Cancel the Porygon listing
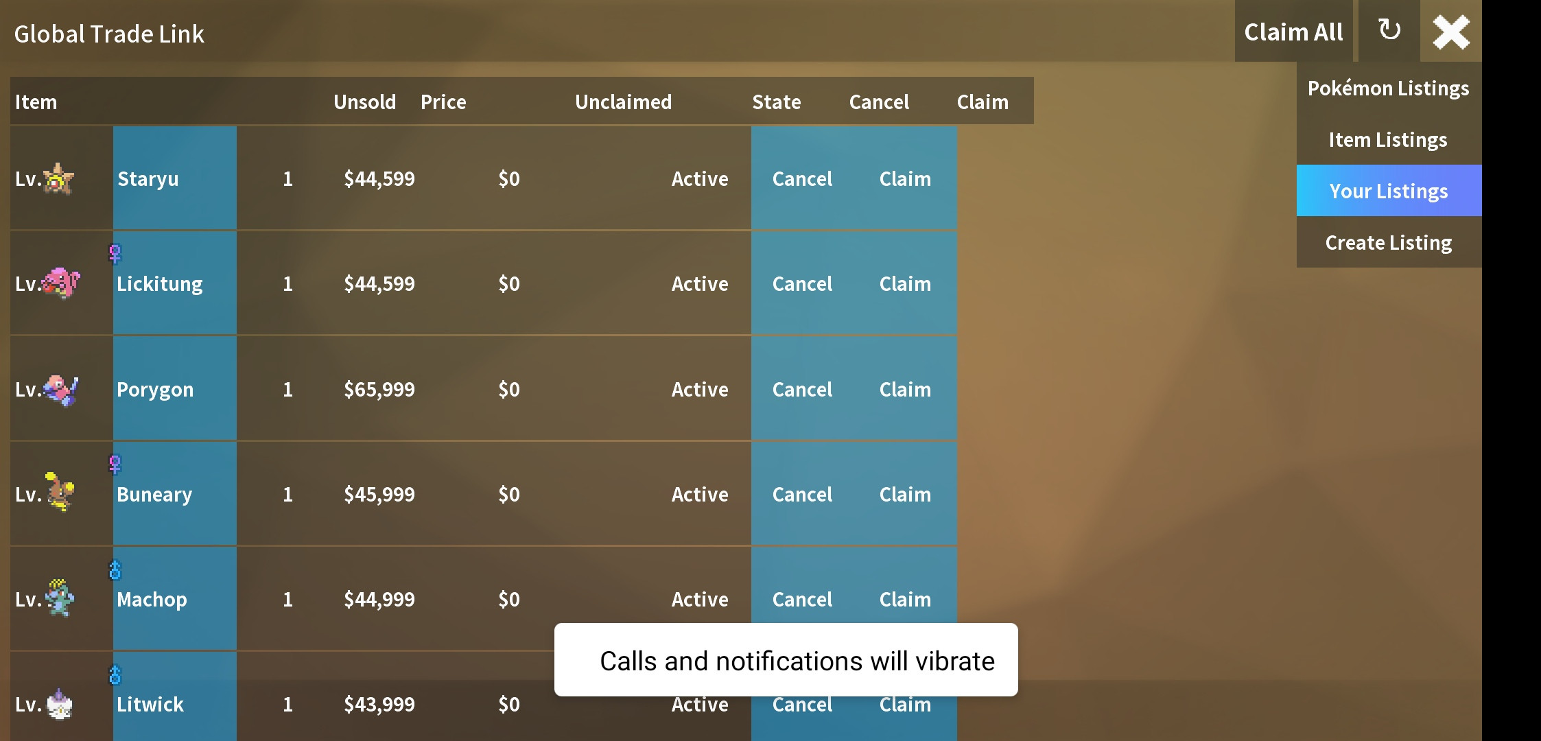Screen dimensions: 1541x741 pos(801,387)
